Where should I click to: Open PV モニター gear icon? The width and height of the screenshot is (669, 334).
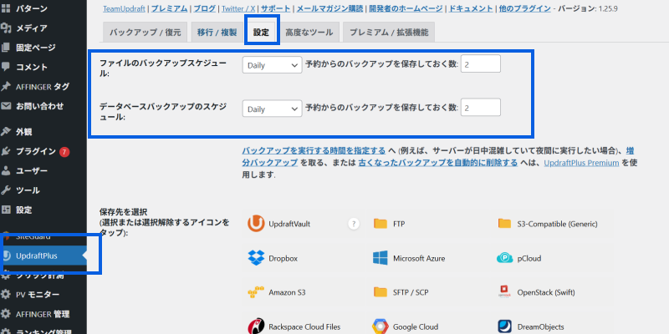pos(6,295)
